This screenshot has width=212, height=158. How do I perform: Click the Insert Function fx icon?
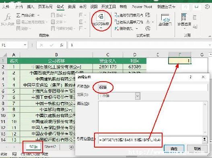coord(7,17)
